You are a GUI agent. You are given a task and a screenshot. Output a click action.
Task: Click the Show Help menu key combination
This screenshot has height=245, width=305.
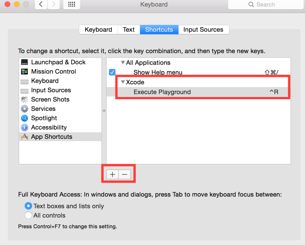[x=272, y=72]
